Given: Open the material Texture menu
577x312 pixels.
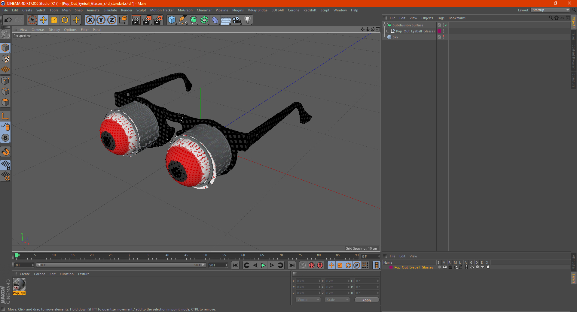Looking at the screenshot, I should 83,274.
